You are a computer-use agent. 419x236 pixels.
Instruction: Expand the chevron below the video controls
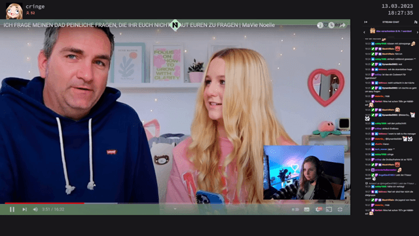[175, 209]
